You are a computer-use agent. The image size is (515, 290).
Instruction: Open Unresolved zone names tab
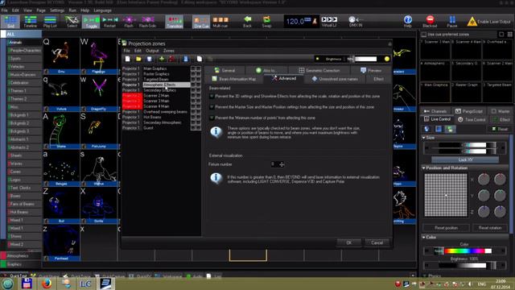tap(335, 79)
